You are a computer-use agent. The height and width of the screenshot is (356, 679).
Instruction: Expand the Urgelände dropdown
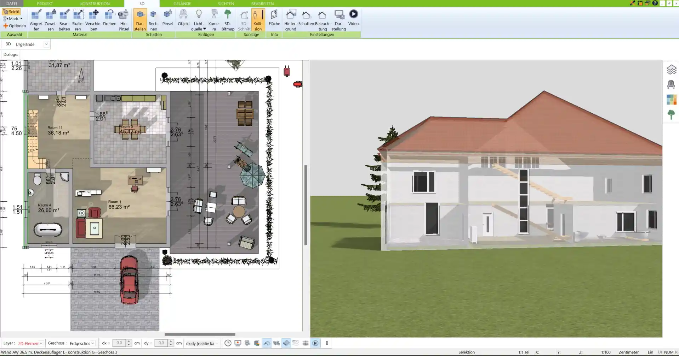pyautogui.click(x=46, y=44)
